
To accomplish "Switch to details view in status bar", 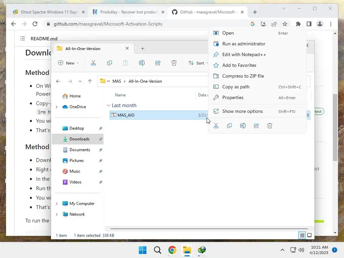I will tap(302, 235).
